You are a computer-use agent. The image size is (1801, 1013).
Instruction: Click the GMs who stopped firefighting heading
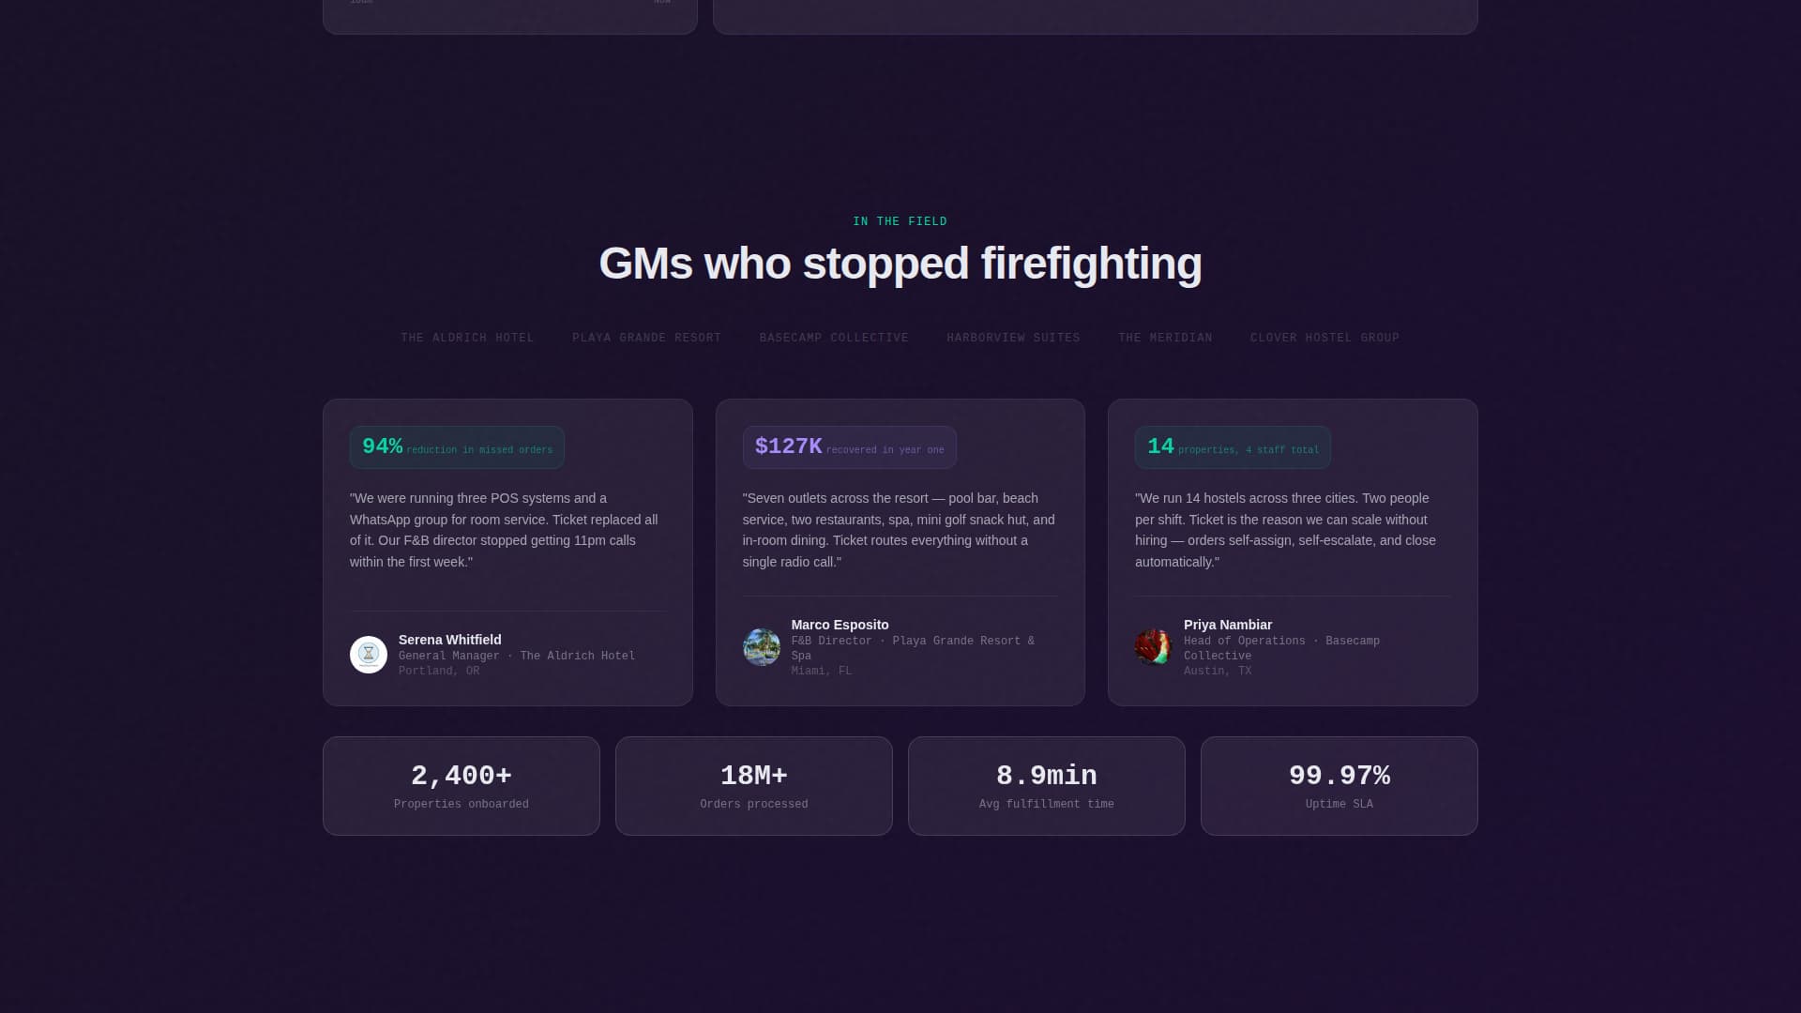(900, 264)
